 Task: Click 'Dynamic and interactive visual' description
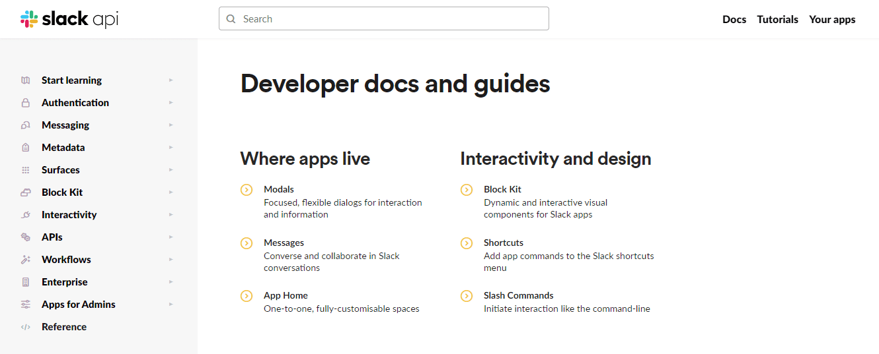click(x=546, y=202)
